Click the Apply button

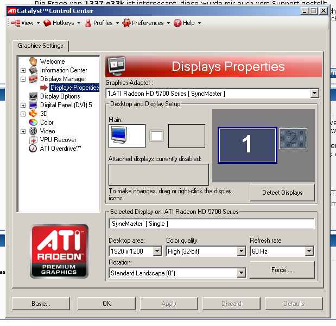point(169,304)
